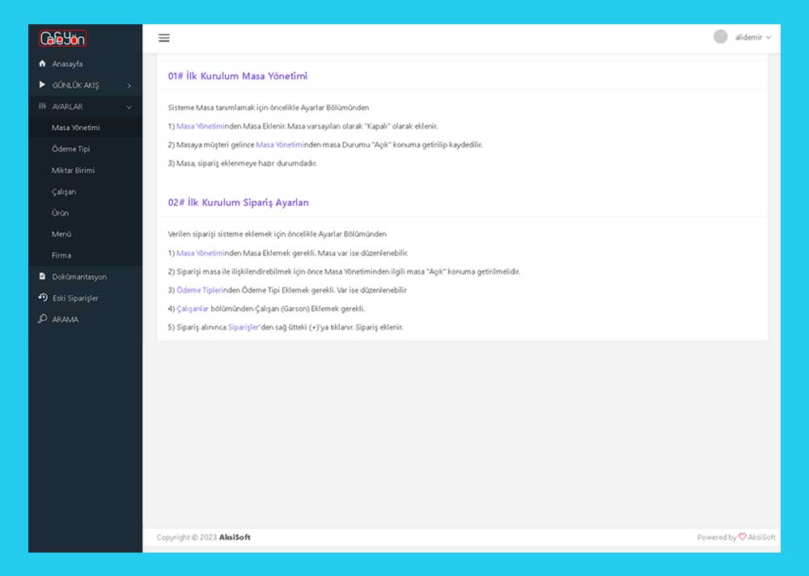Click the AksiSoft powered-by link
This screenshot has width=809, height=576.
click(x=761, y=537)
